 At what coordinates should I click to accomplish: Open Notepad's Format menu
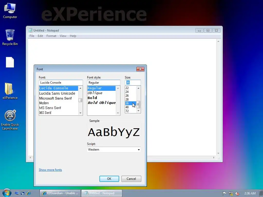pos(51,36)
